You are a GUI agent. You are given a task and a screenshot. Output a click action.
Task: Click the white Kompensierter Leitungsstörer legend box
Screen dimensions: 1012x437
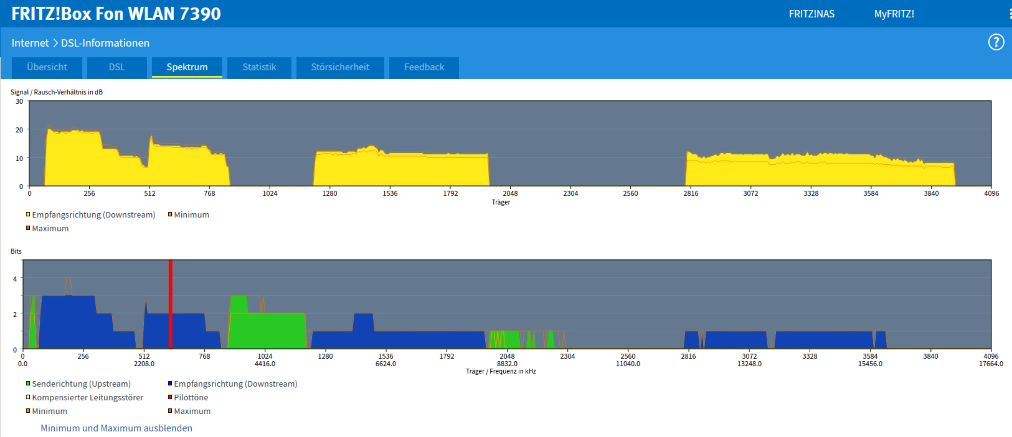(28, 397)
